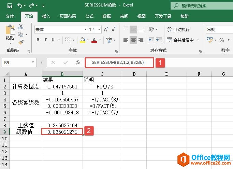Click the Borders icon

68,40
